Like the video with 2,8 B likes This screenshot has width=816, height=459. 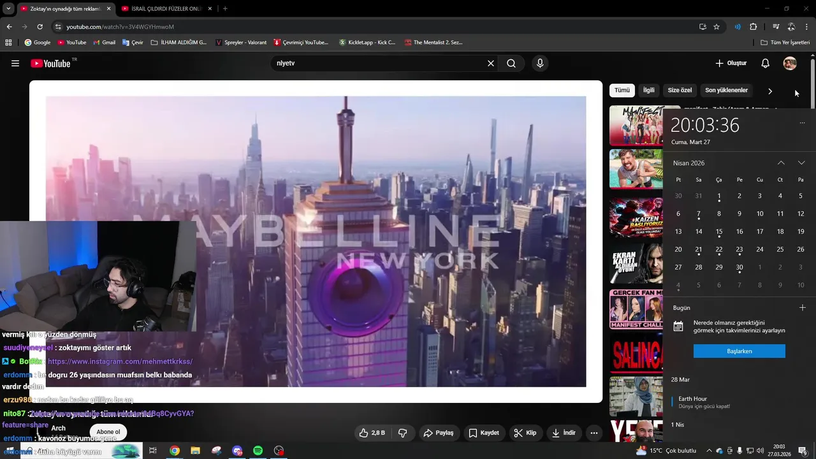click(372, 433)
